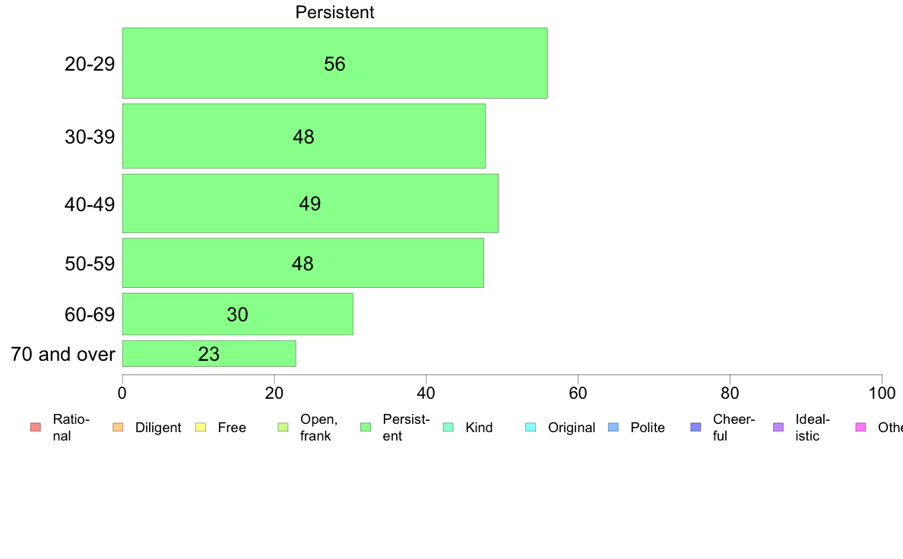
Task: Select the yellow Free legend swatch
Action: point(201,427)
